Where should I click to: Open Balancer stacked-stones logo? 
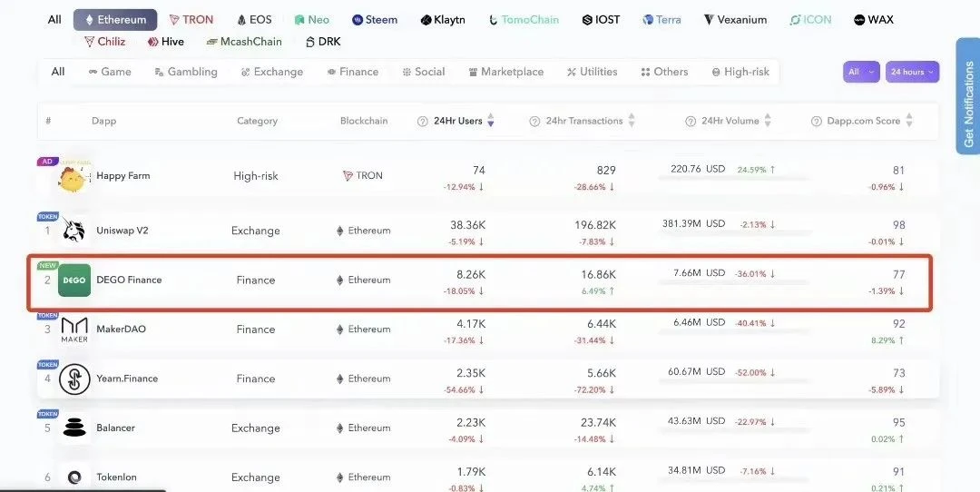pyautogui.click(x=74, y=428)
